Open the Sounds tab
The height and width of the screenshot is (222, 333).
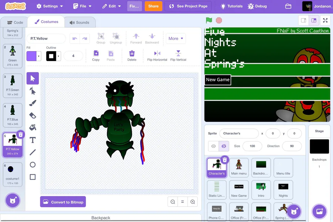pyautogui.click(x=80, y=23)
